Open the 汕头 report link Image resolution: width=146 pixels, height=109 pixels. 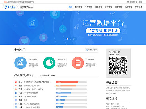(29, 107)
